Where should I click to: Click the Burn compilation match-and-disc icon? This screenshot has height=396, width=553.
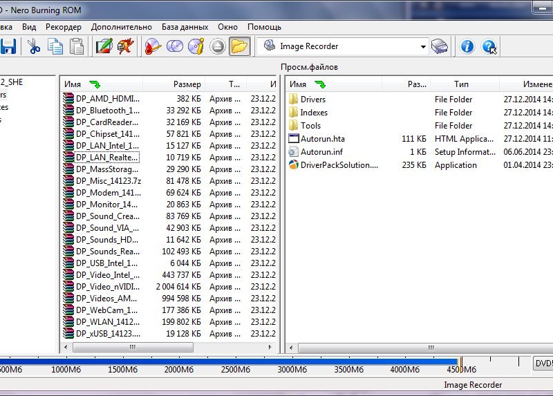[152, 46]
